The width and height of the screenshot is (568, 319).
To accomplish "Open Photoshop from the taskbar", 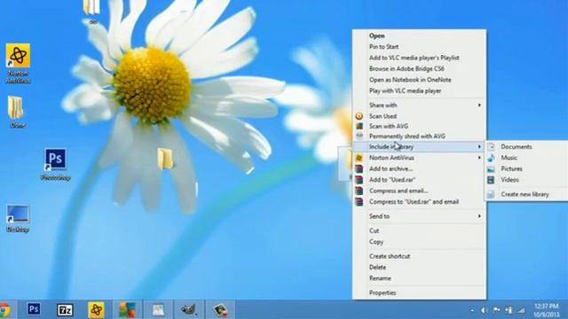I will [x=34, y=309].
